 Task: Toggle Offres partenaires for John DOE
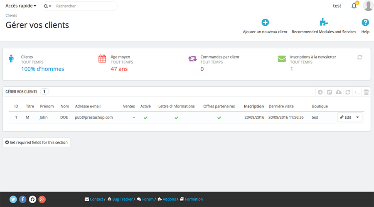click(x=219, y=117)
